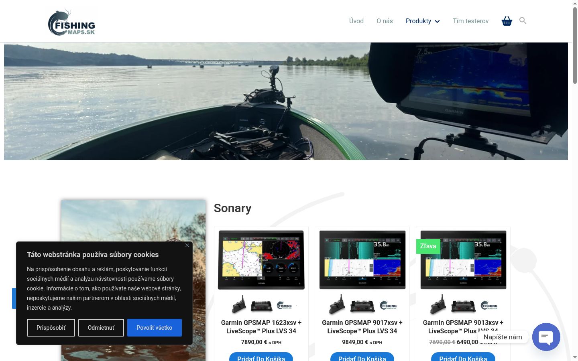Open Garmin GPSMAP 9017xsv product image

362,272
